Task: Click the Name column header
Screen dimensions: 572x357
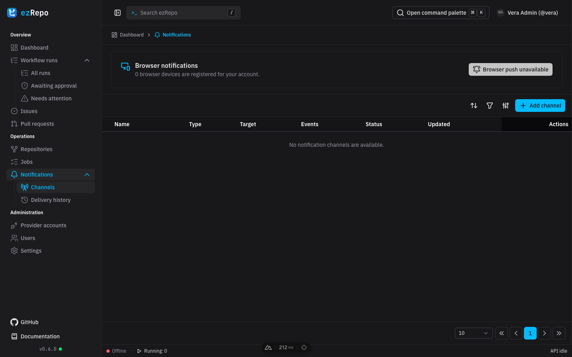Action: 122,124
